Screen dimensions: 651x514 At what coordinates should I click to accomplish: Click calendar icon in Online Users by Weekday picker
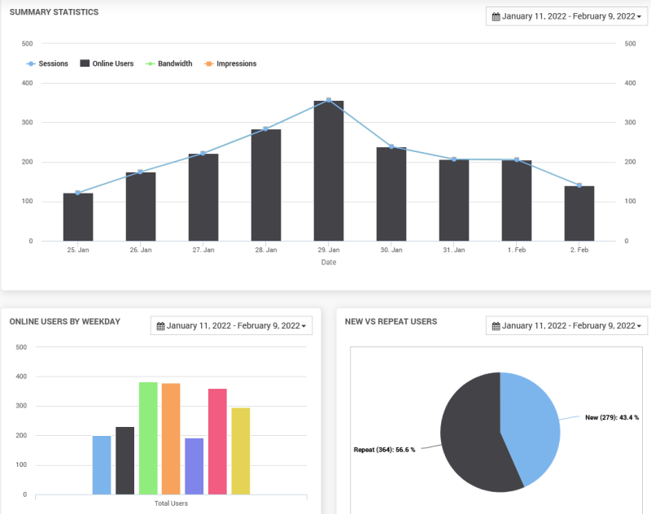(160, 326)
